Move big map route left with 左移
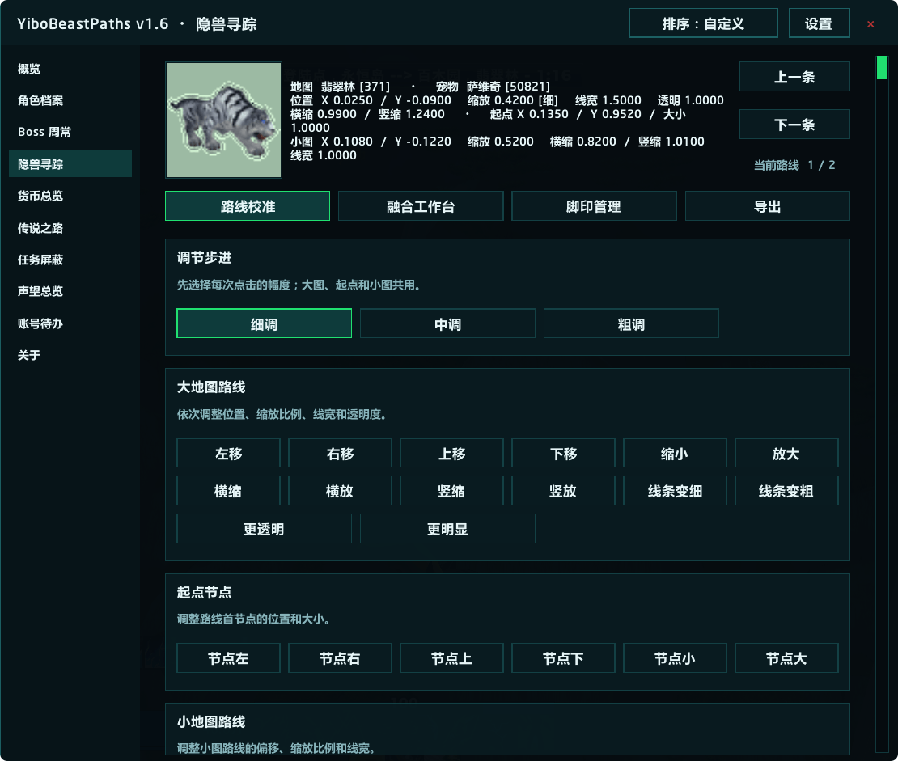This screenshot has width=898, height=761. tap(228, 453)
